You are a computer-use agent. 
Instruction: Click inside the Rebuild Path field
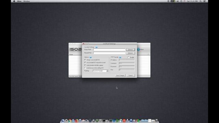click(109, 53)
